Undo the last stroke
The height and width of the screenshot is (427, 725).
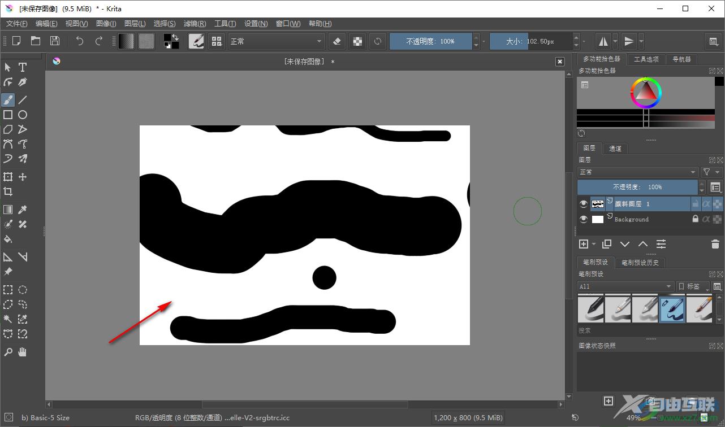80,41
